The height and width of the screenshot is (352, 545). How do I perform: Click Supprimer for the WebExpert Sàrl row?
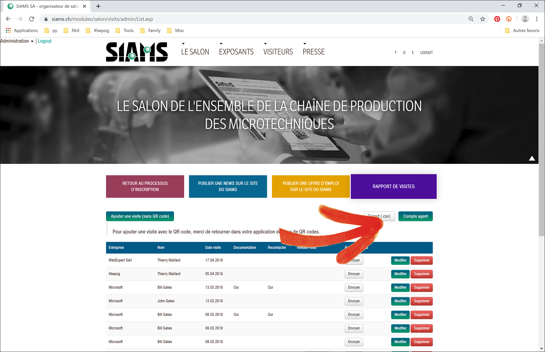(x=422, y=260)
